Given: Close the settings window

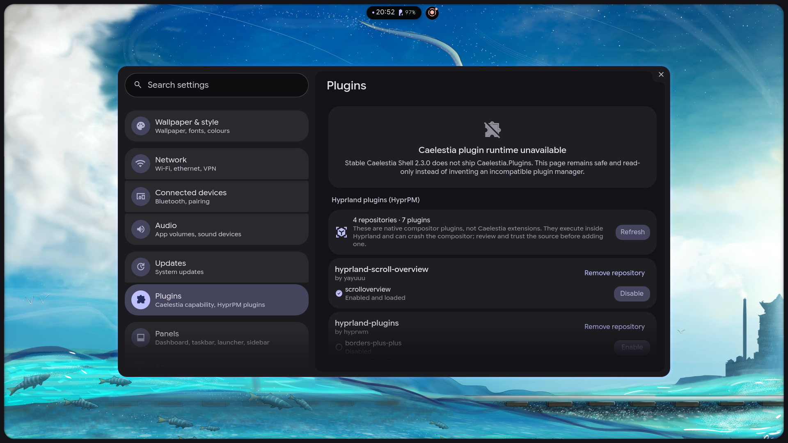Looking at the screenshot, I should click(661, 74).
